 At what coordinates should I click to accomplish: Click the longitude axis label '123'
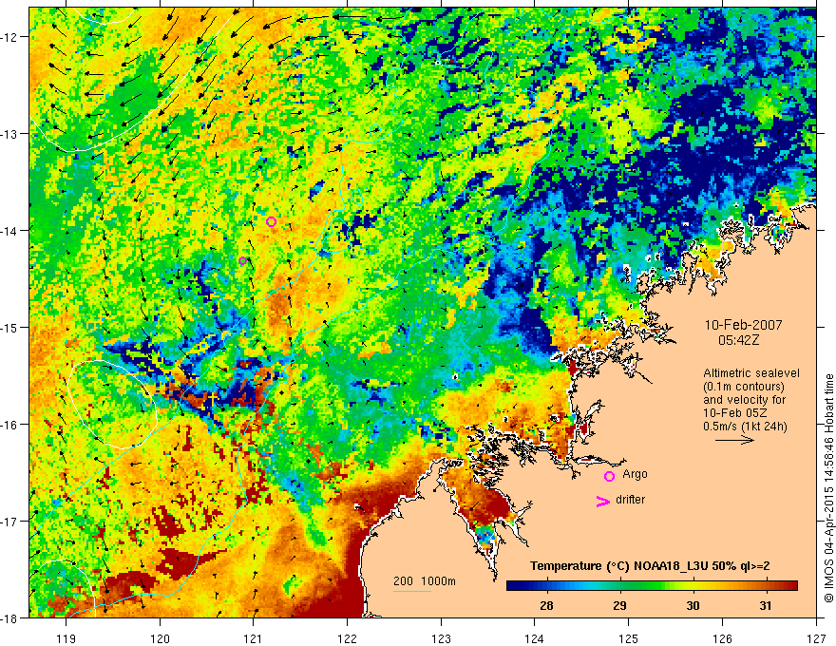(x=441, y=638)
